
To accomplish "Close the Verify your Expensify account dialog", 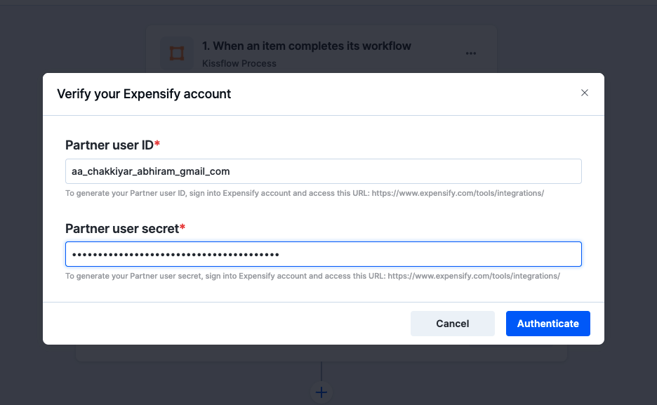I will [585, 93].
